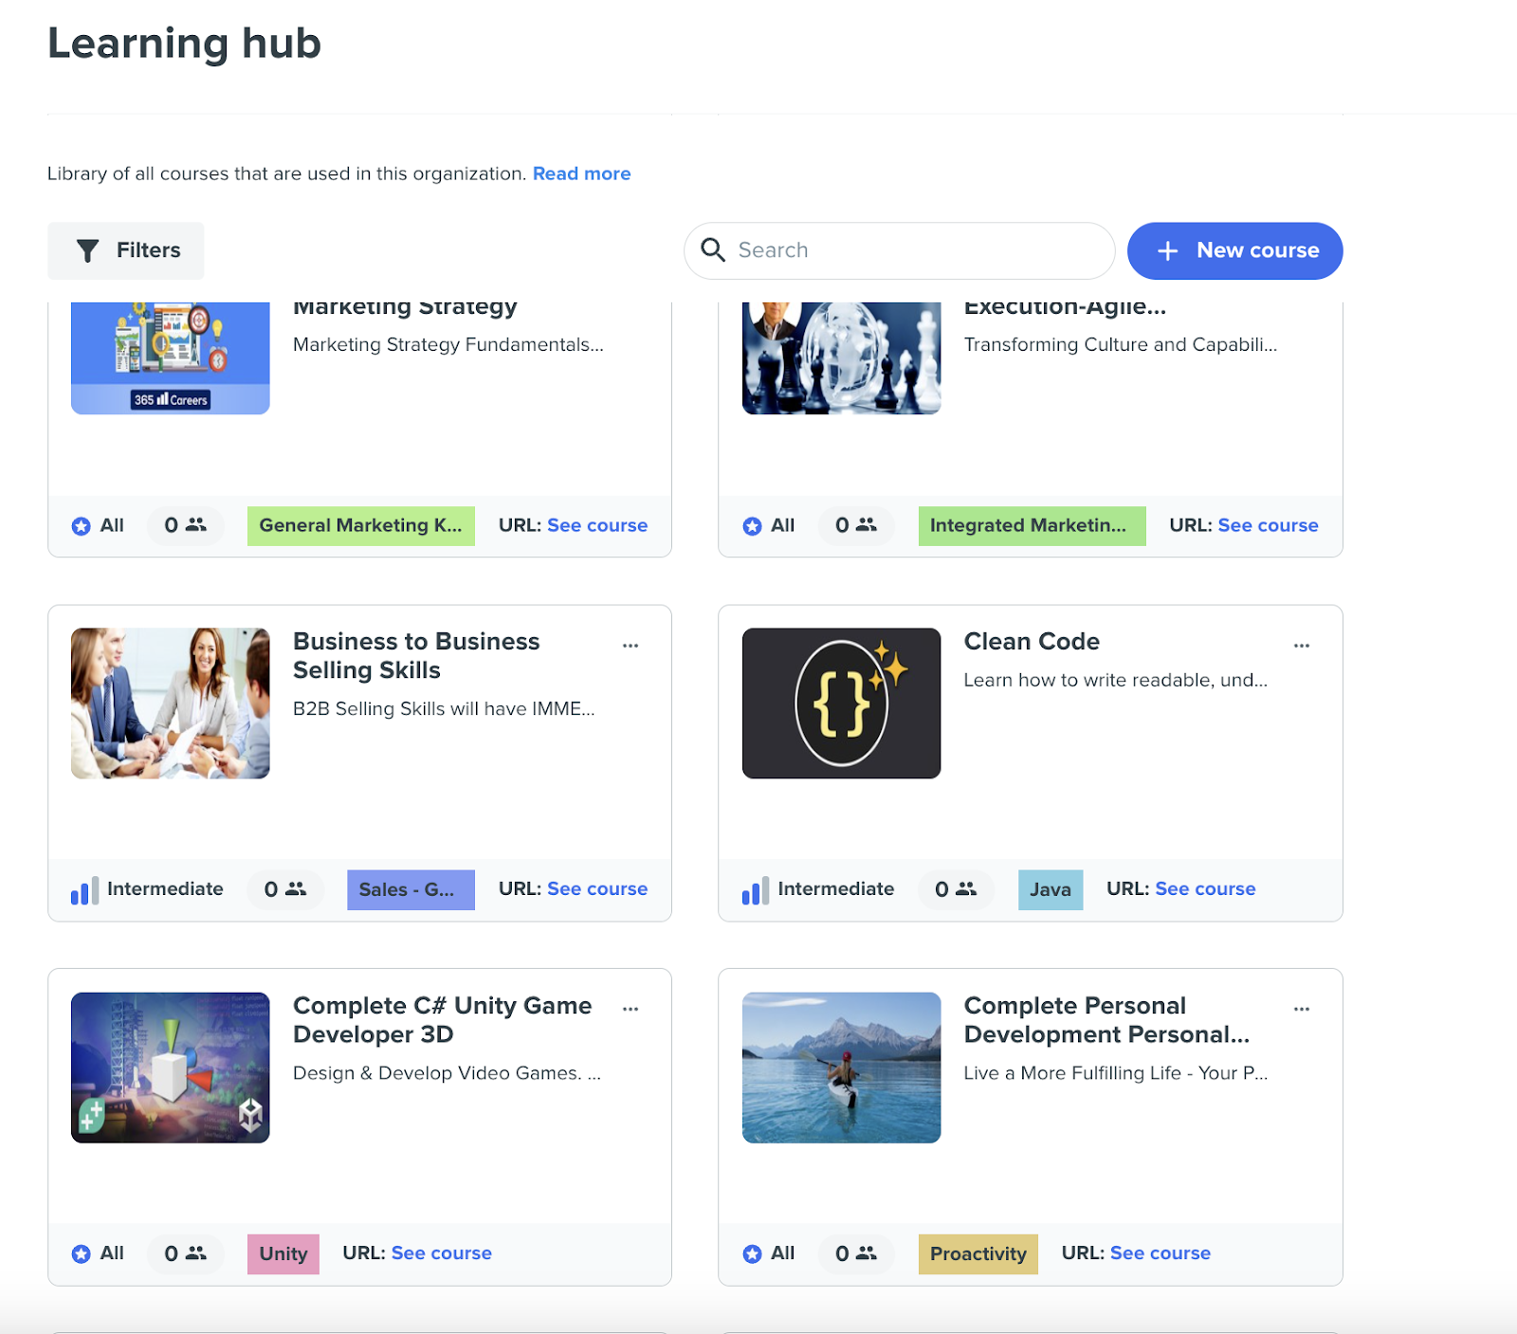This screenshot has width=1517, height=1334.
Task: Click the enrolled users icon on Clean Code
Action: coord(966,888)
